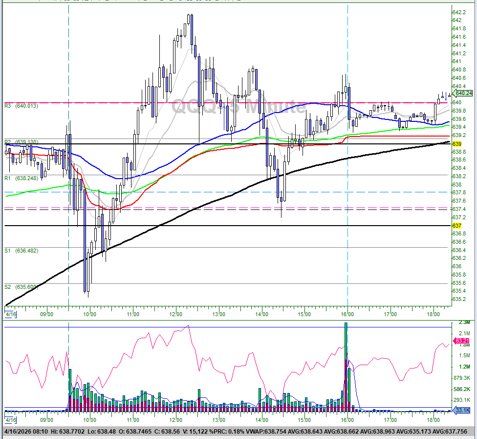Click 12:00 on the price chart time axis
Viewport: 477px width, 439px height.
coord(176,314)
